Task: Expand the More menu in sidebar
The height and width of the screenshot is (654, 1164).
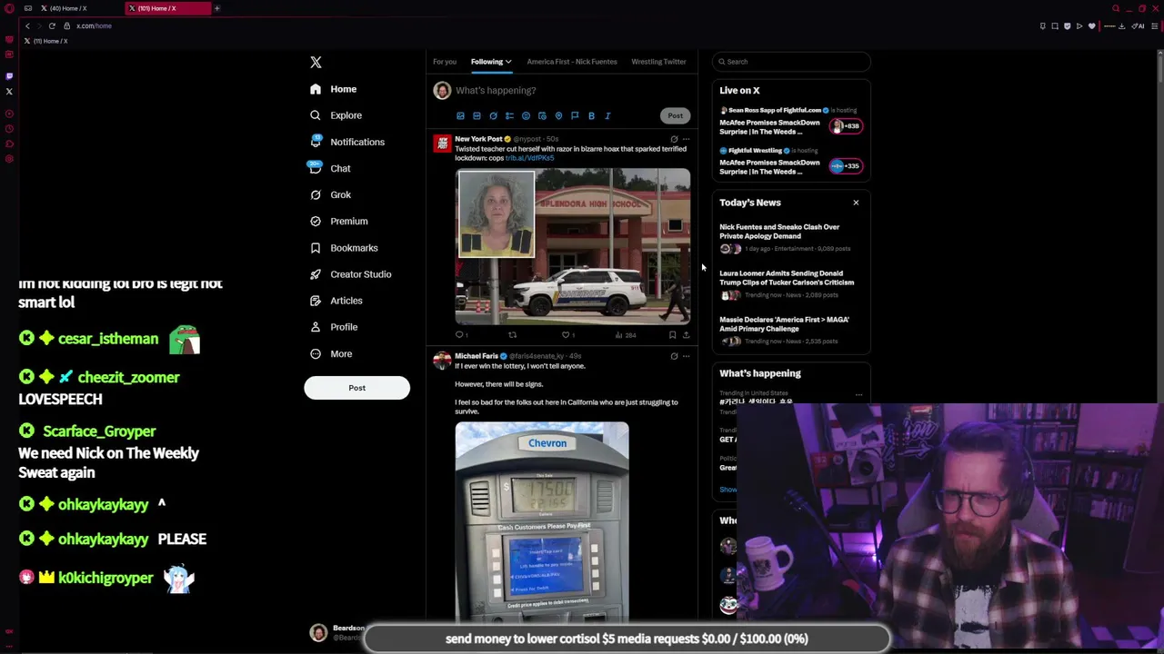Action: coord(331,353)
